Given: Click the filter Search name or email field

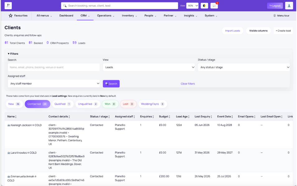Looking at the screenshot, I should tap(53, 67).
